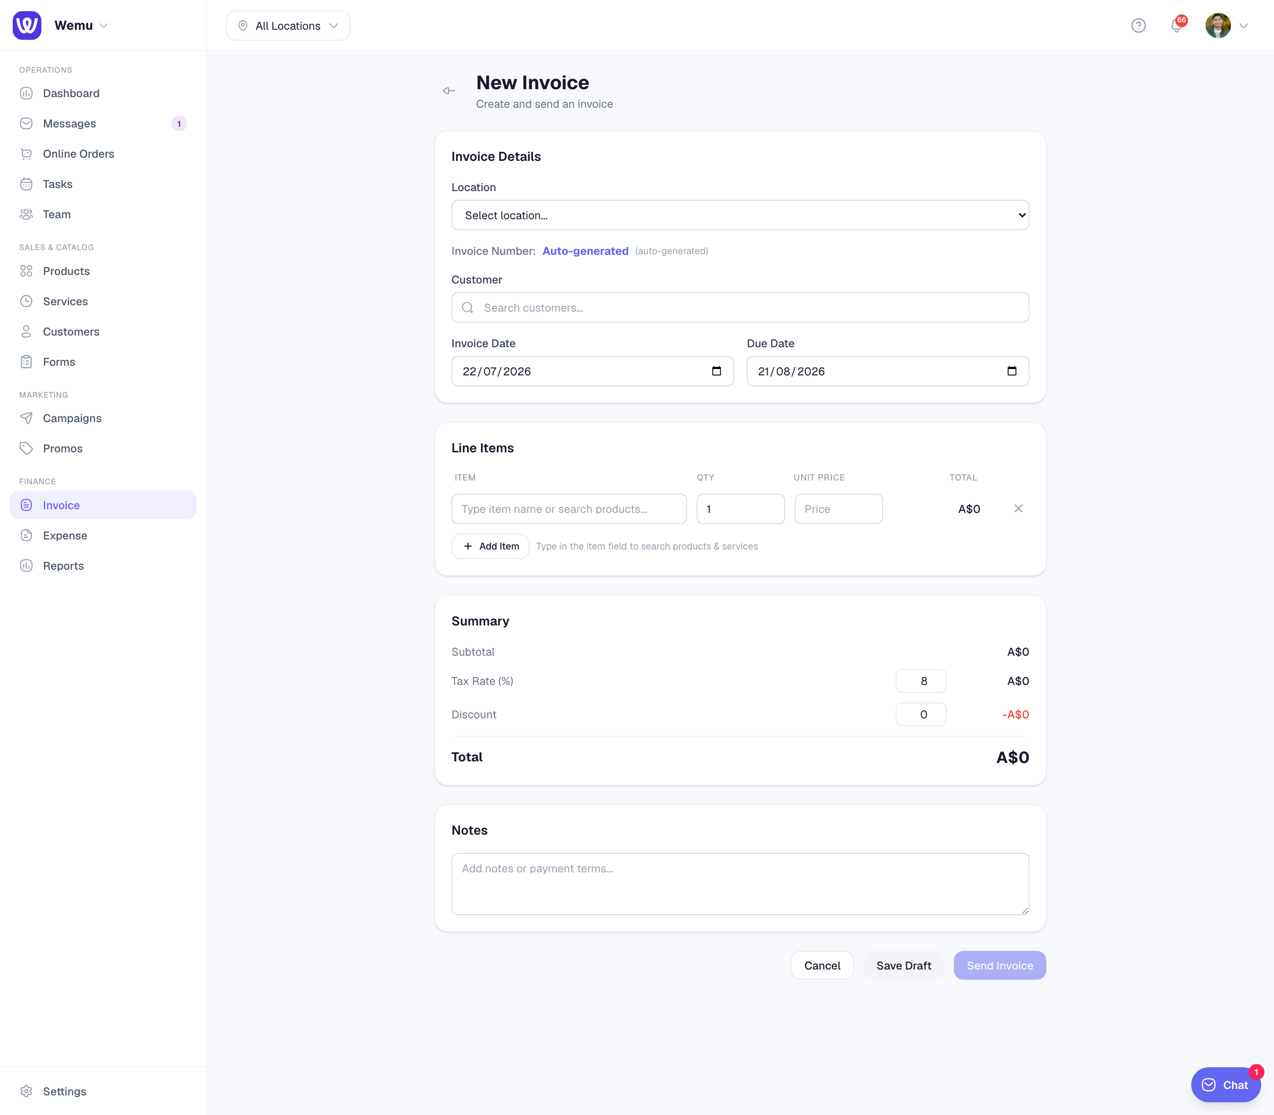The width and height of the screenshot is (1274, 1115).
Task: Click Save Draft
Action: [x=904, y=965]
